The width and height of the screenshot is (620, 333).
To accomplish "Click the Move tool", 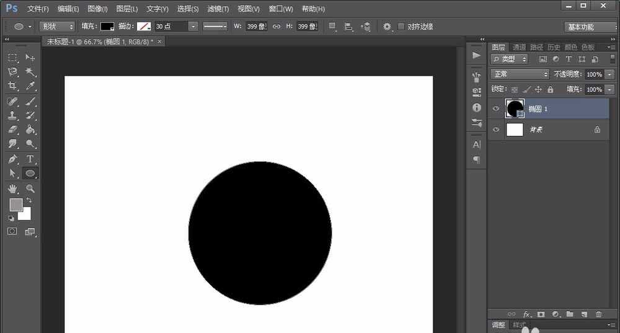I will coord(30,58).
